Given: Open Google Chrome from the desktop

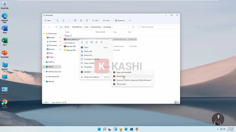Looking at the screenshot, I should click(4, 103).
